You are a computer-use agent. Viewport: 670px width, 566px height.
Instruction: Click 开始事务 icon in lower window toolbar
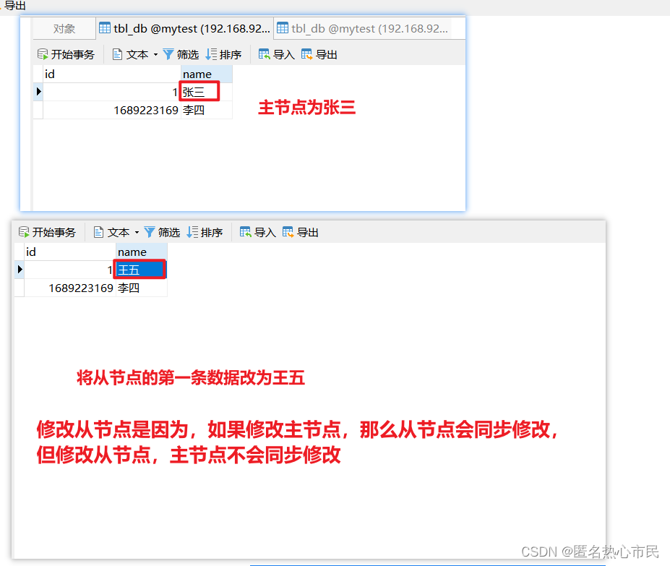click(24, 232)
